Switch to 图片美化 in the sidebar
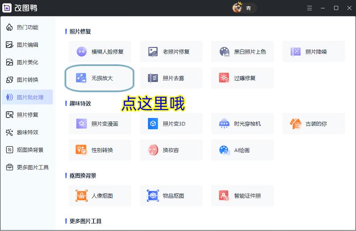The image size is (356, 231). coord(27,62)
